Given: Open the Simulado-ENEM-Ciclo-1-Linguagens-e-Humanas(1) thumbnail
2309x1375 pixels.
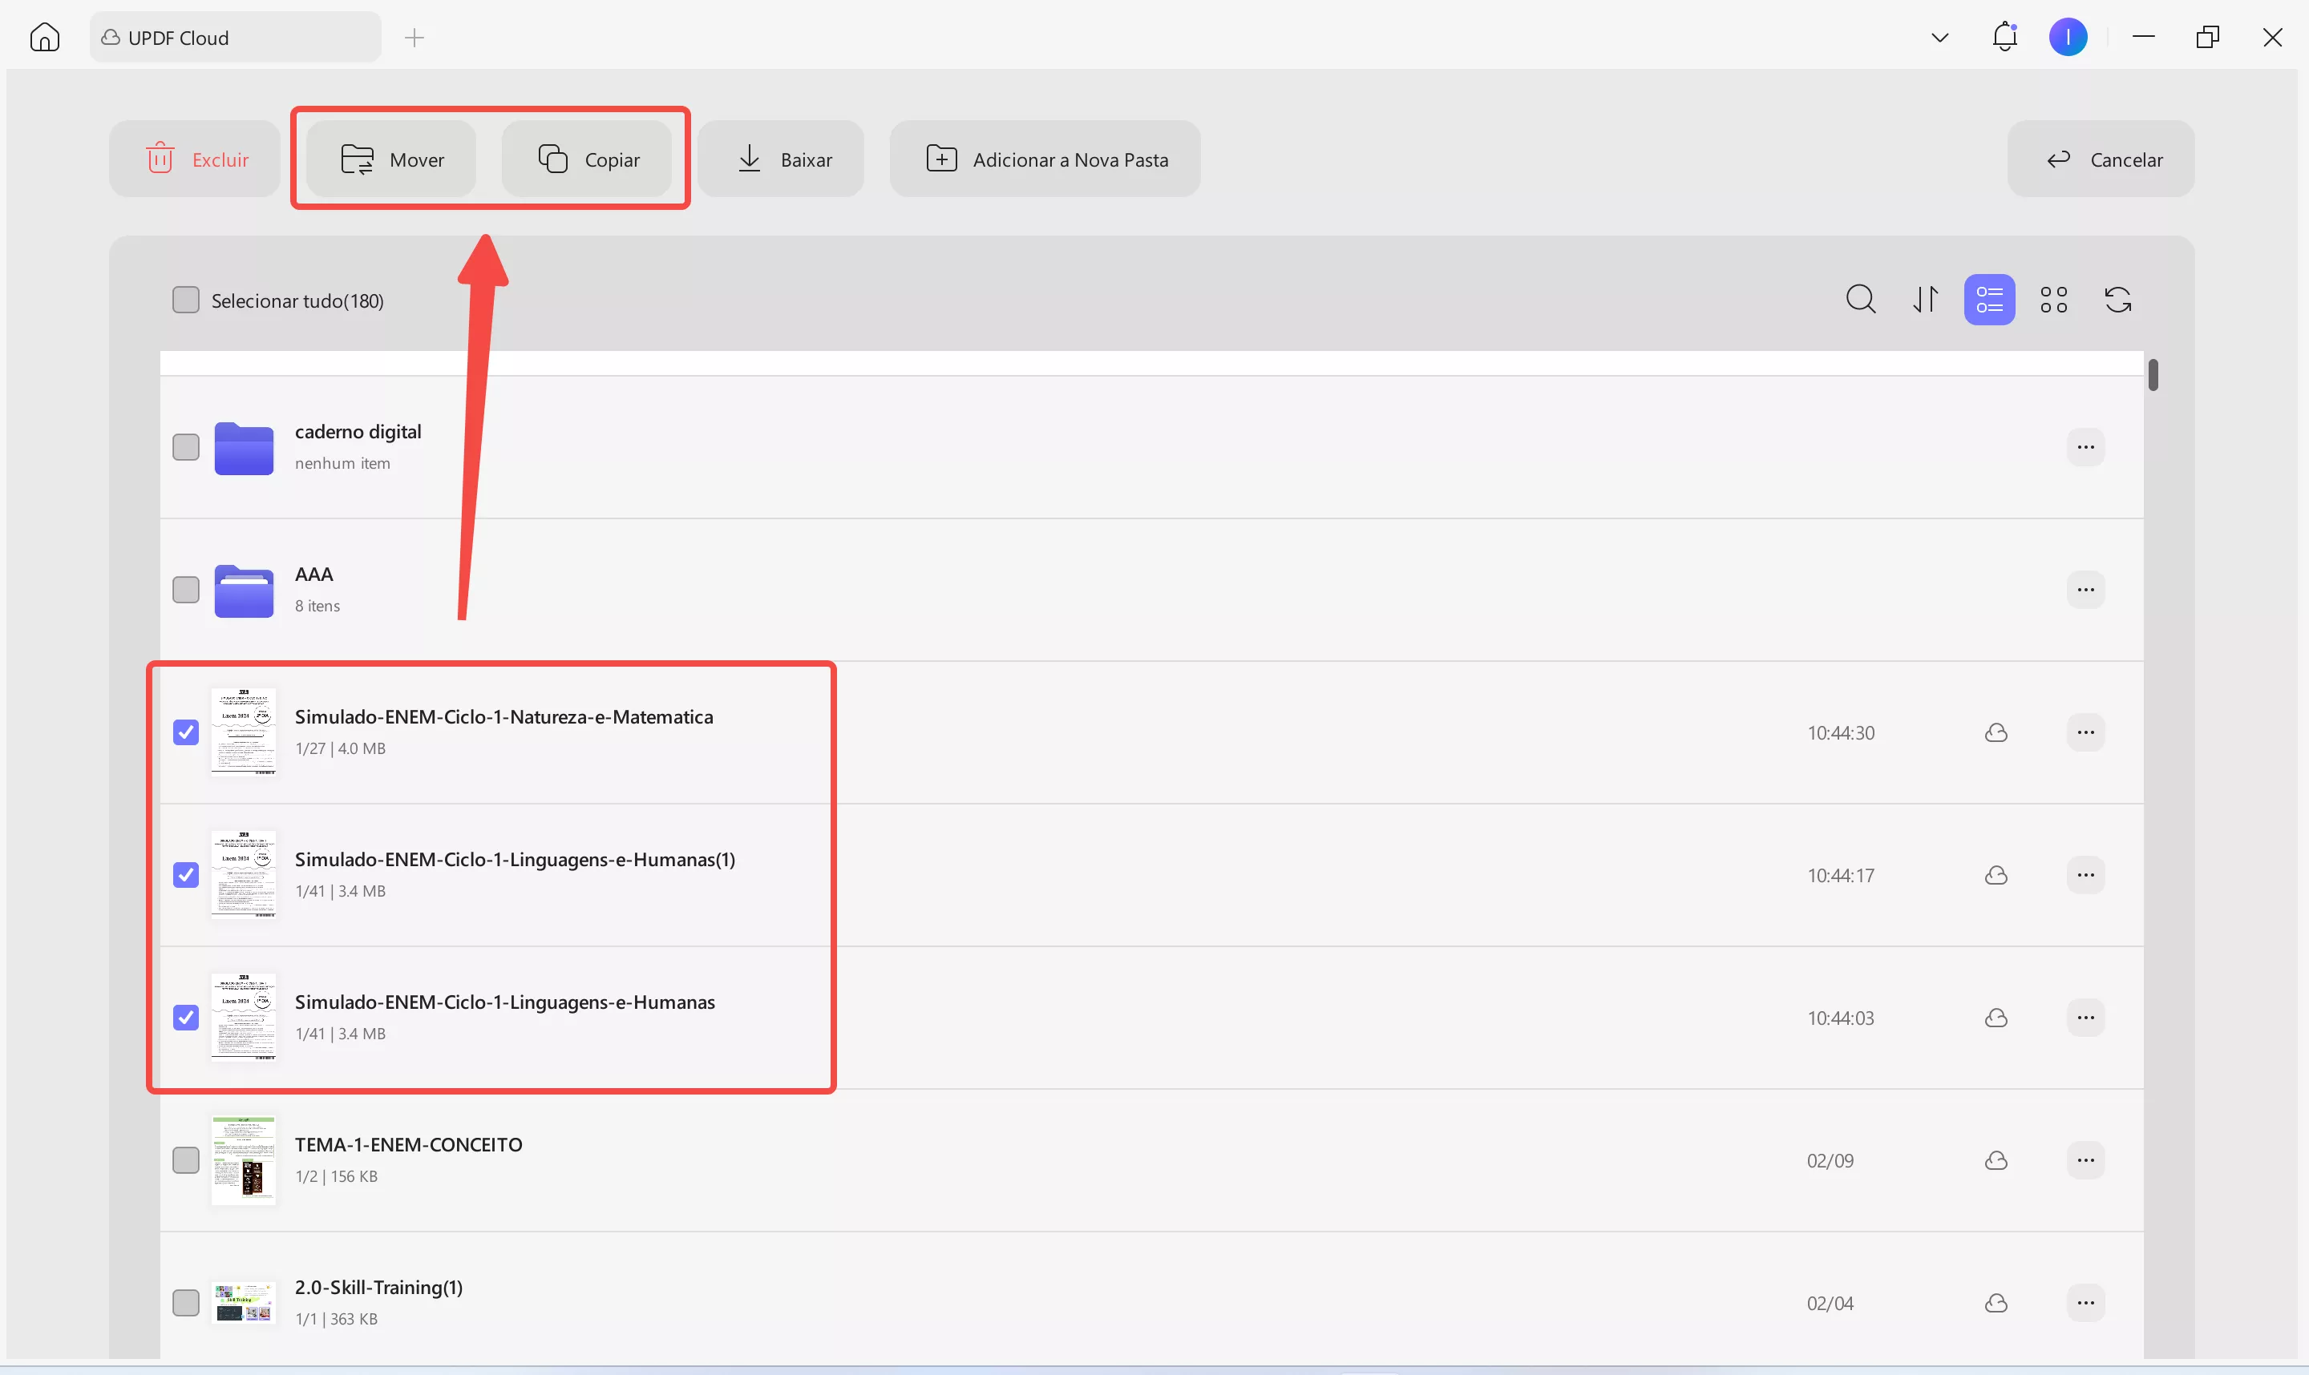Looking at the screenshot, I should (243, 875).
